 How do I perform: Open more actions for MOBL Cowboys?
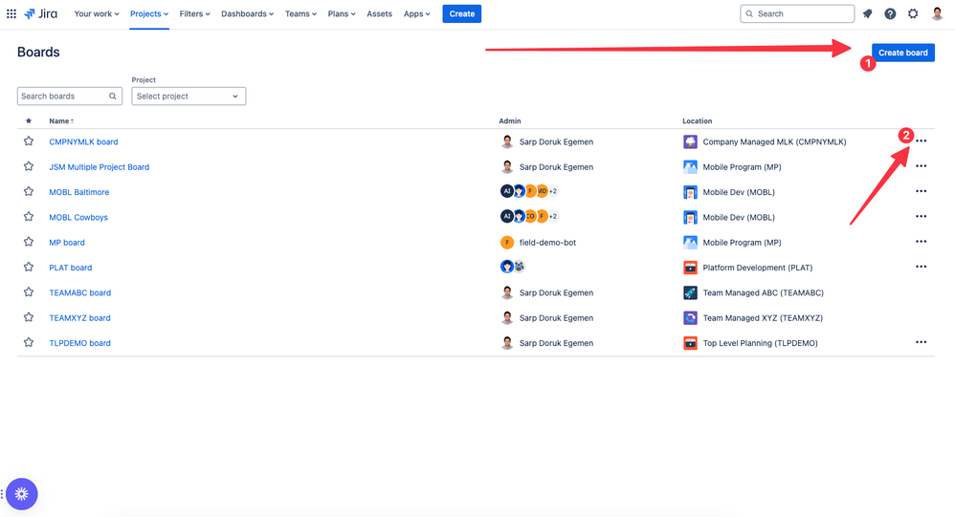coord(921,217)
